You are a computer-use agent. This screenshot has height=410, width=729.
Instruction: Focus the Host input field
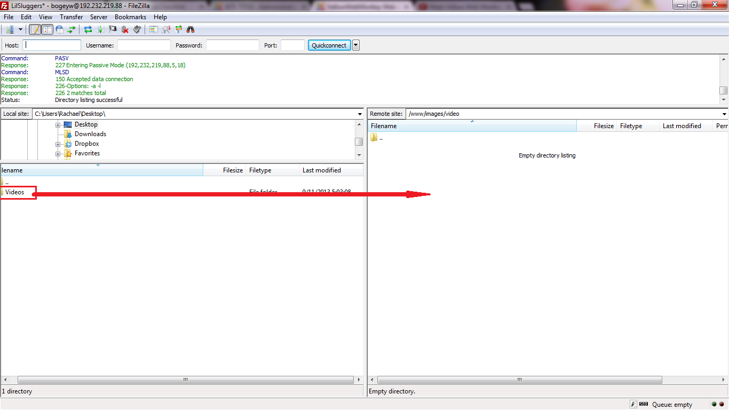click(52, 45)
